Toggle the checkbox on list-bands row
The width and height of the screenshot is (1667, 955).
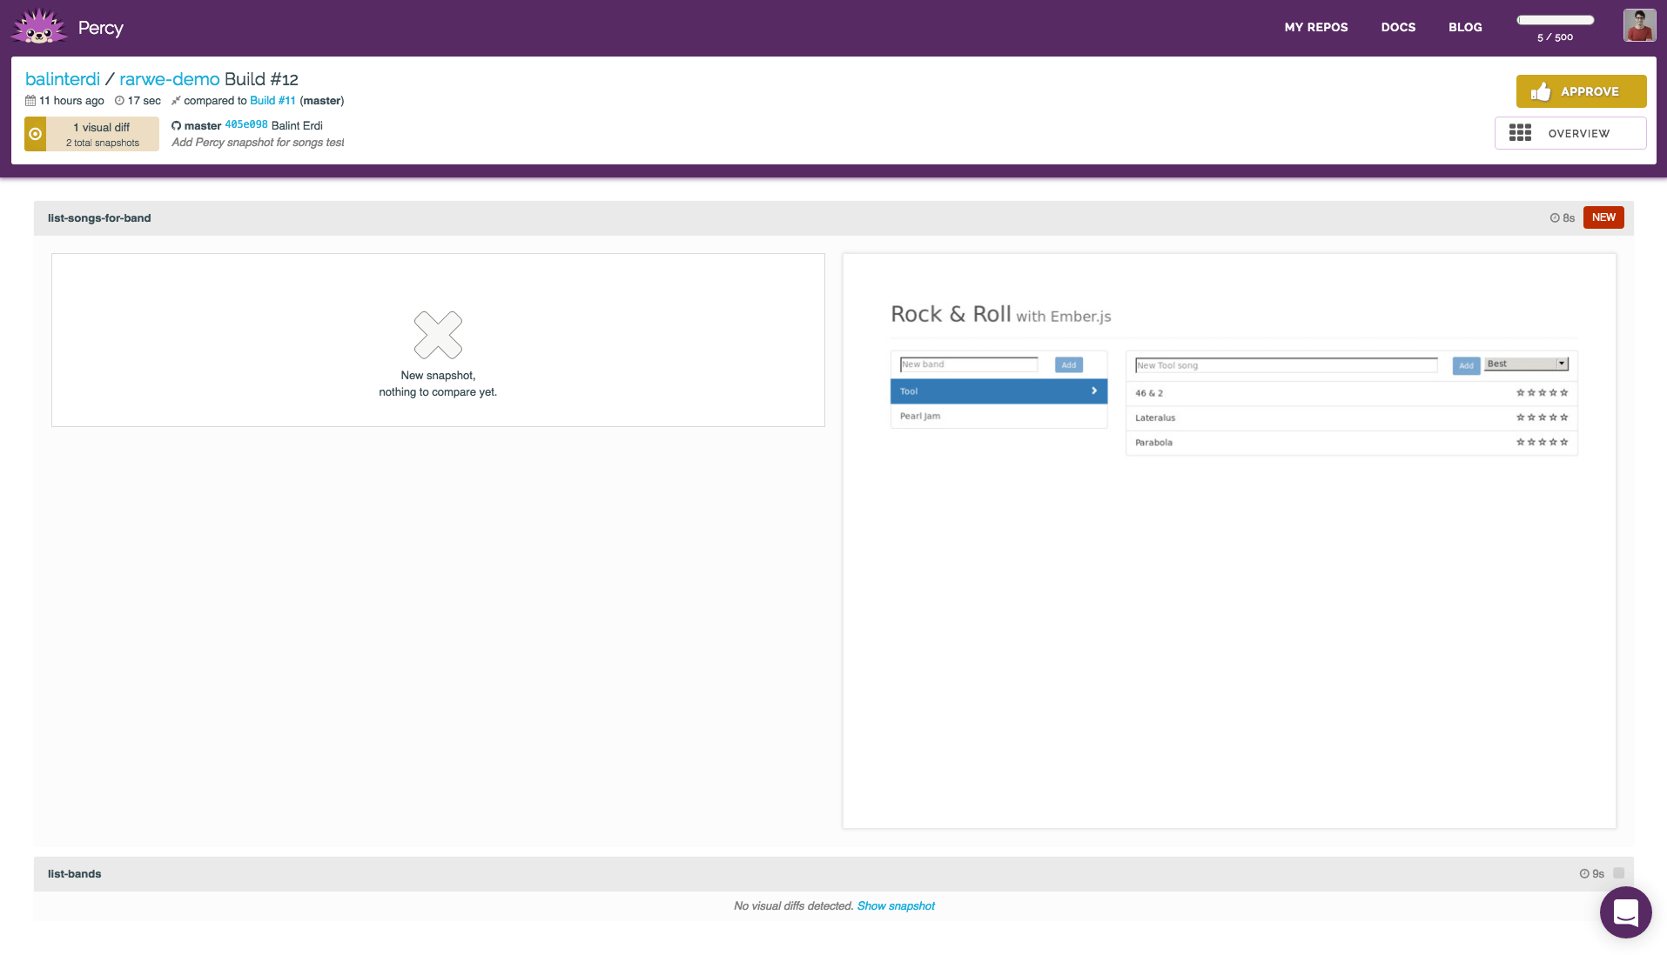point(1618,873)
